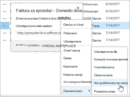Click Crystal Garcia author name
Viewport: 130px width, 97px height.
tap(92, 18)
